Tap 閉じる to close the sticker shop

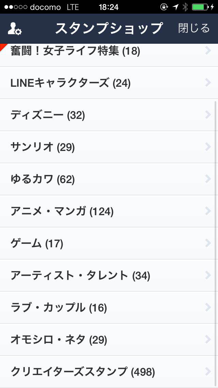[193, 28]
